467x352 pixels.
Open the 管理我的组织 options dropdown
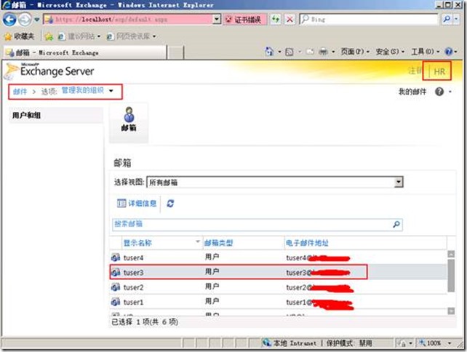87,90
